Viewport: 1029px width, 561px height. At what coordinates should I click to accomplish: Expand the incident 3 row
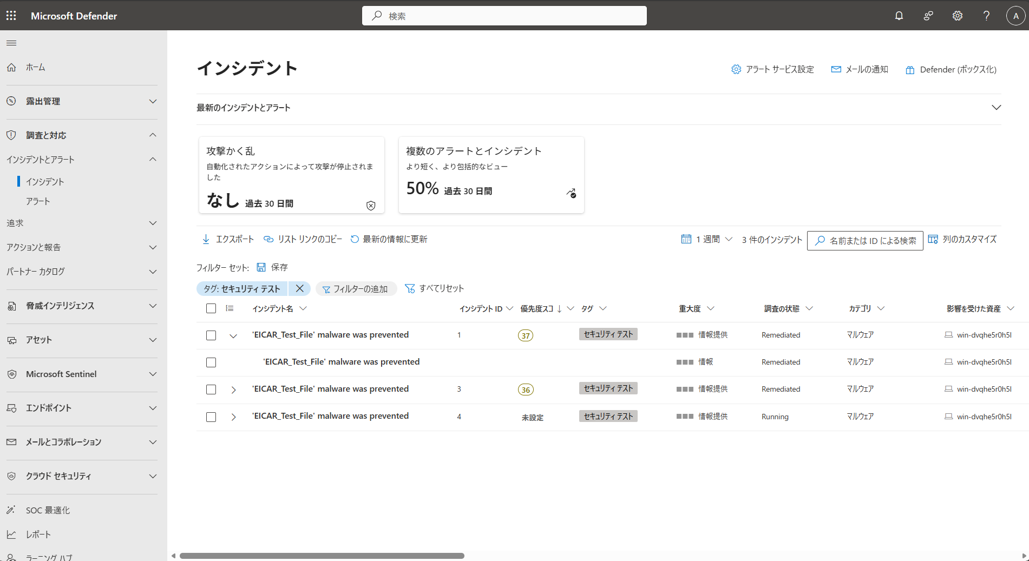[x=233, y=390]
